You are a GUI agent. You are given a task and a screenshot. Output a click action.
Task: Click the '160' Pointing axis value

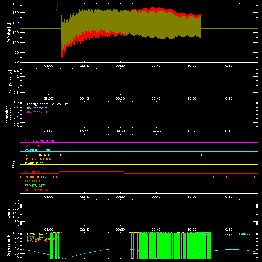(x=16, y=13)
